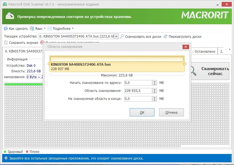Click the shutdown-after-scan power icon
The height and width of the screenshot is (165, 234).
42,42
